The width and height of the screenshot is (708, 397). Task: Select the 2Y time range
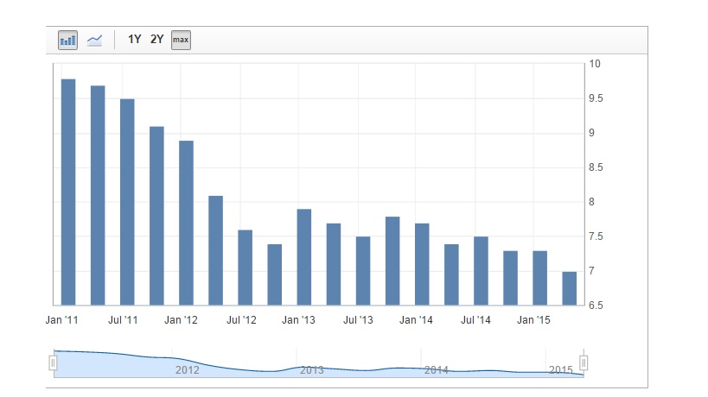[157, 40]
